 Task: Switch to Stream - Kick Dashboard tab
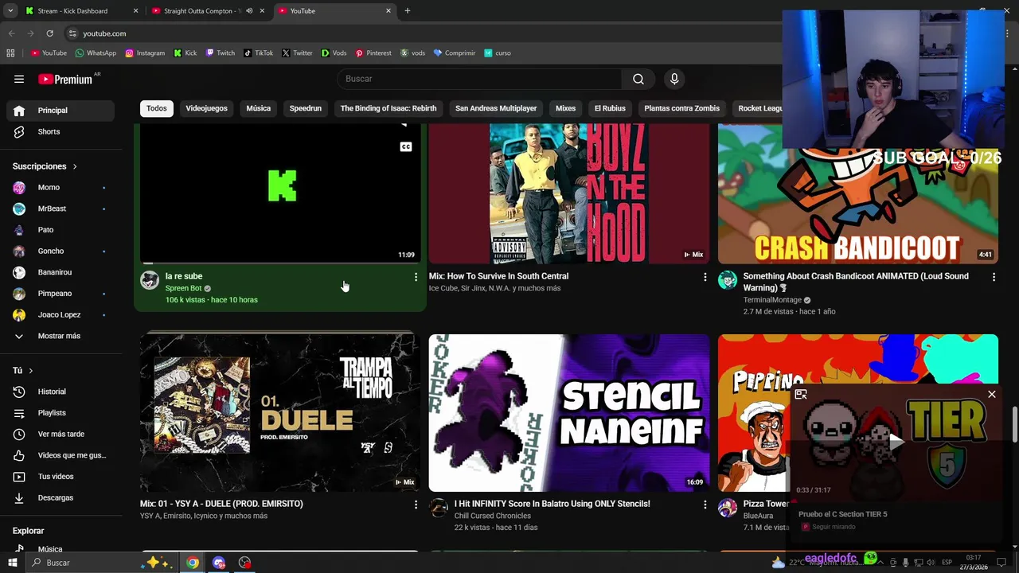pyautogui.click(x=80, y=11)
